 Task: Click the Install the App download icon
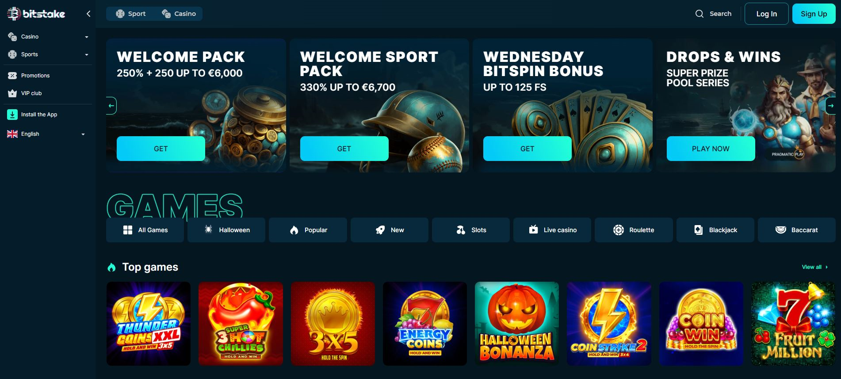(12, 115)
